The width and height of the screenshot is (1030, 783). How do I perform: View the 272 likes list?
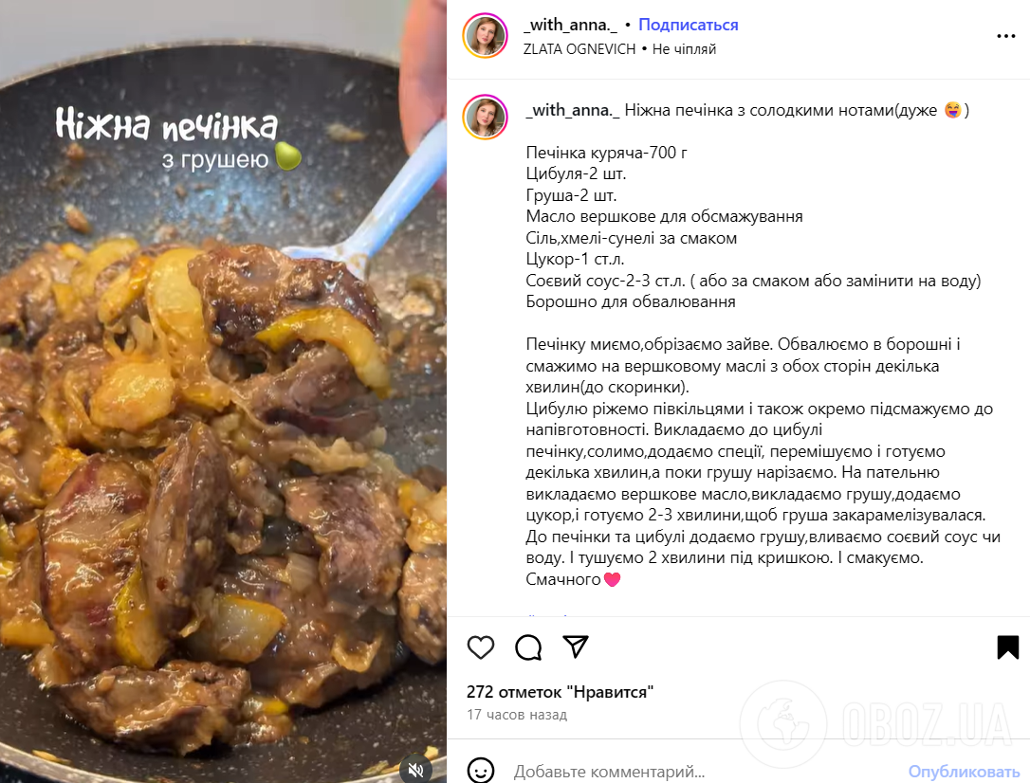[x=560, y=692]
